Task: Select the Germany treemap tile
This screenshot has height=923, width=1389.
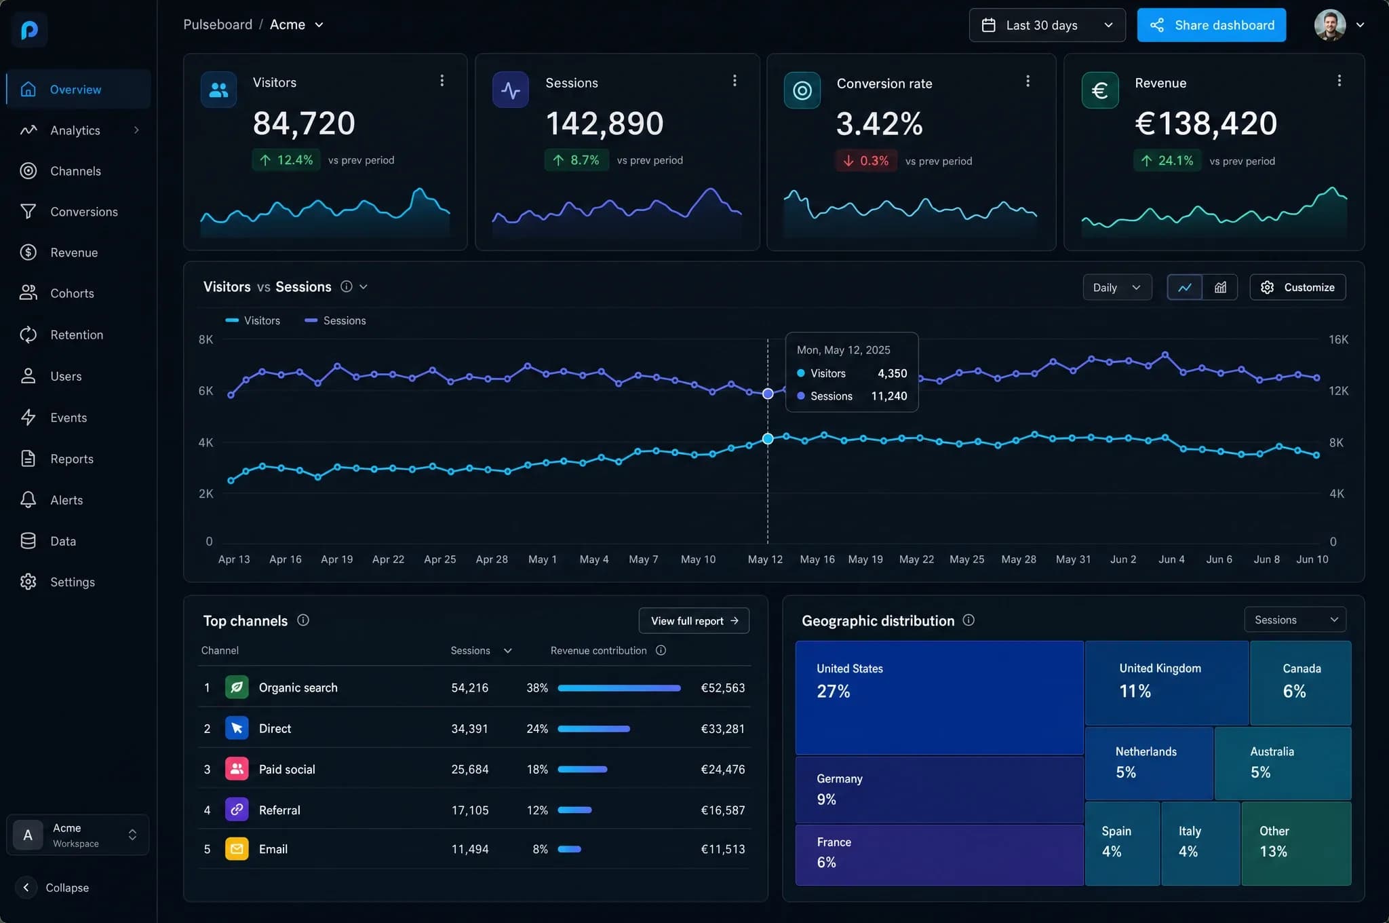Action: click(x=939, y=790)
